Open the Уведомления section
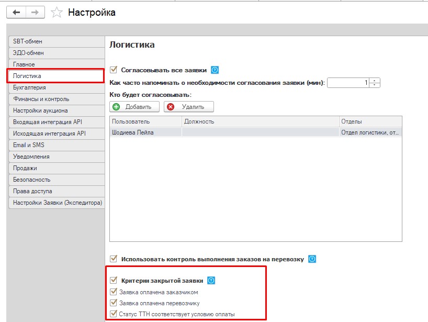This screenshot has height=322, width=428. (x=57, y=157)
